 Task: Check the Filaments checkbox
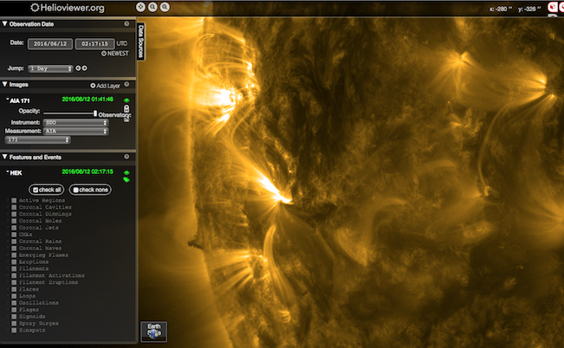(14, 268)
